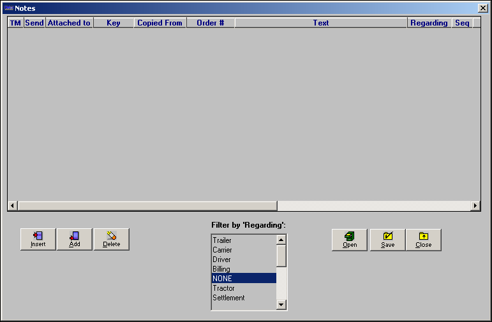Click the Regarding column header
492x322 pixels.
tap(429, 23)
